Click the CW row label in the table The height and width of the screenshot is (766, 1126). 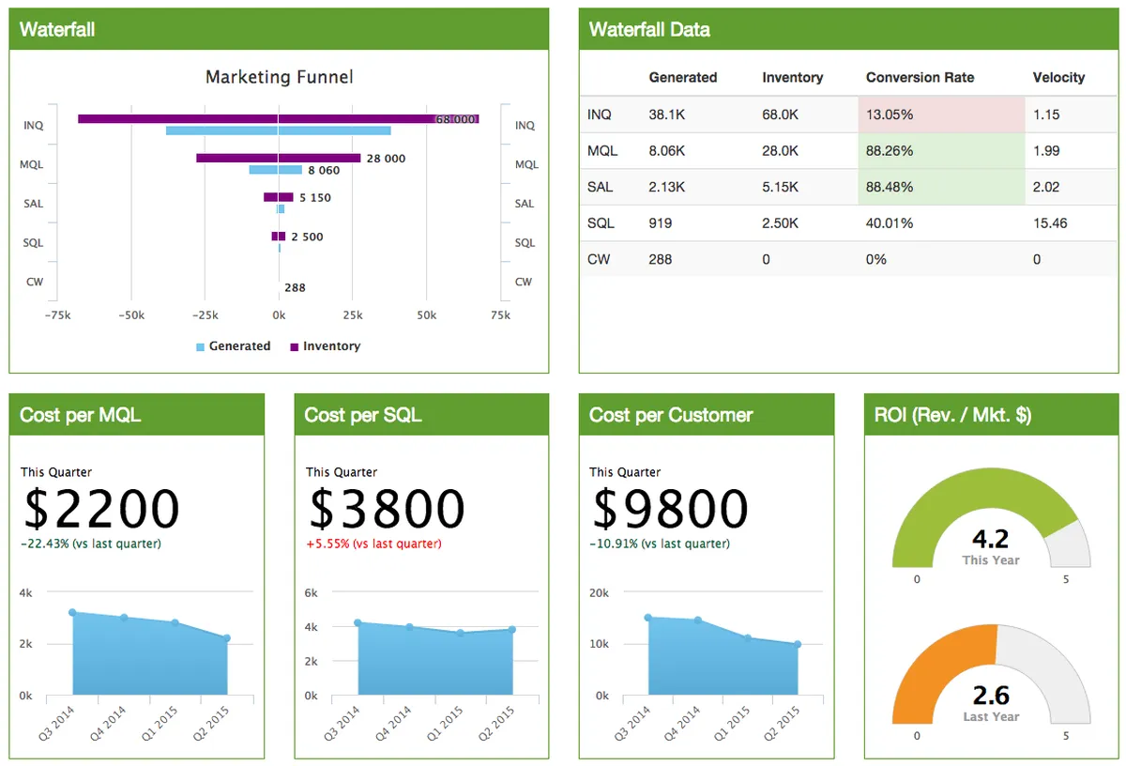(x=598, y=259)
